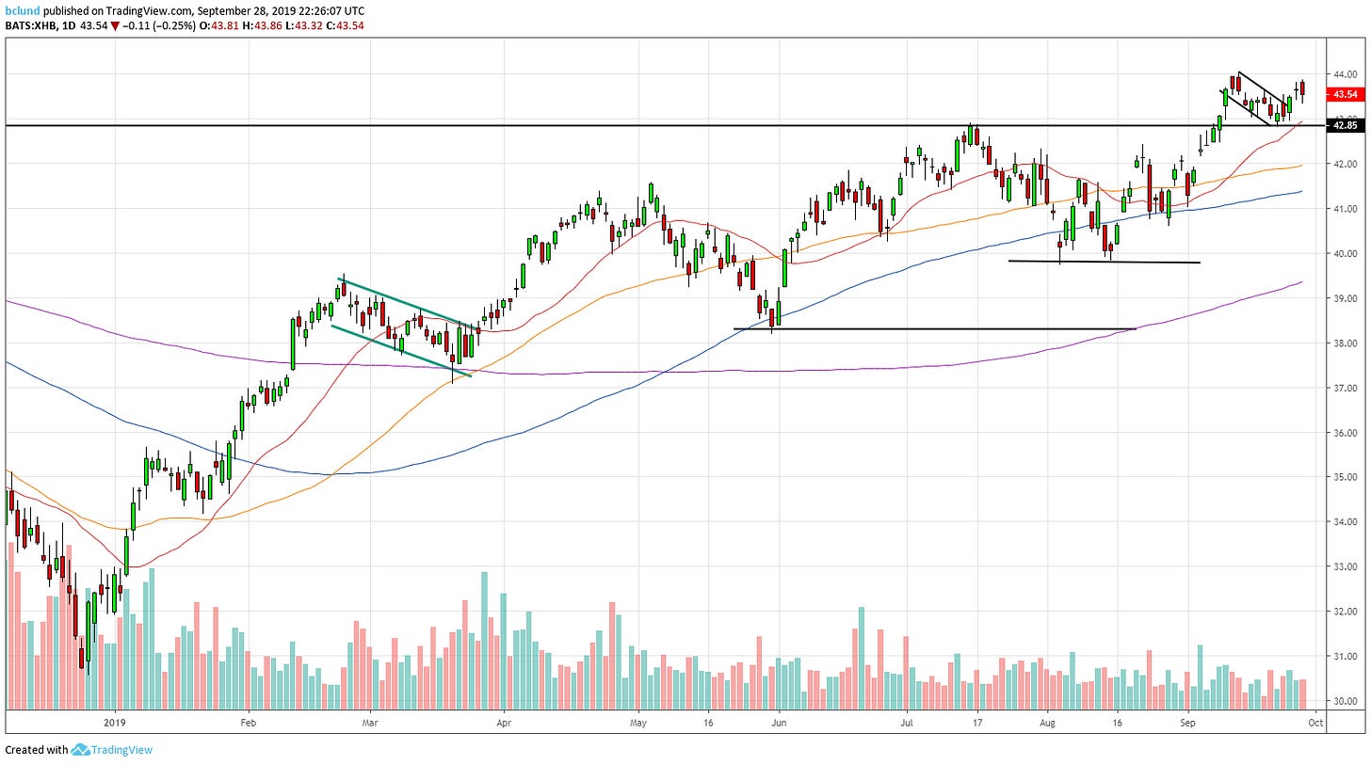
Task: Select the short black support line under August lows
Action: click(1104, 262)
